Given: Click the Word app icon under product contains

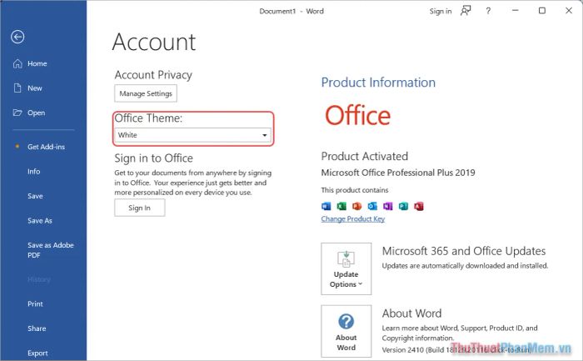Looking at the screenshot, I should [326, 206].
